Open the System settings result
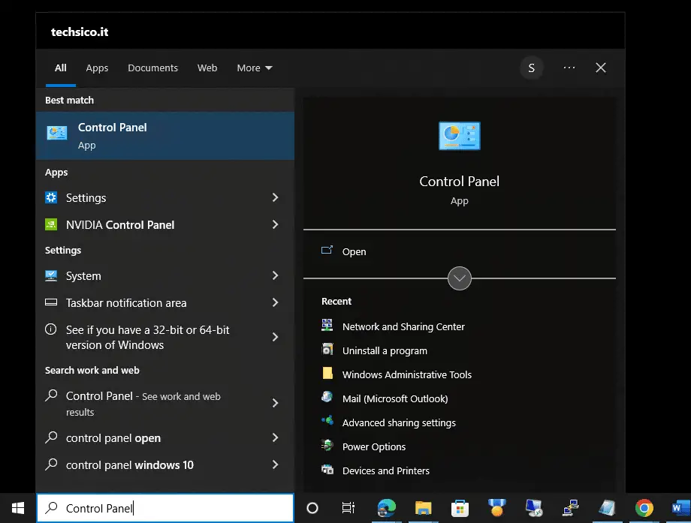The image size is (691, 523). point(154,275)
